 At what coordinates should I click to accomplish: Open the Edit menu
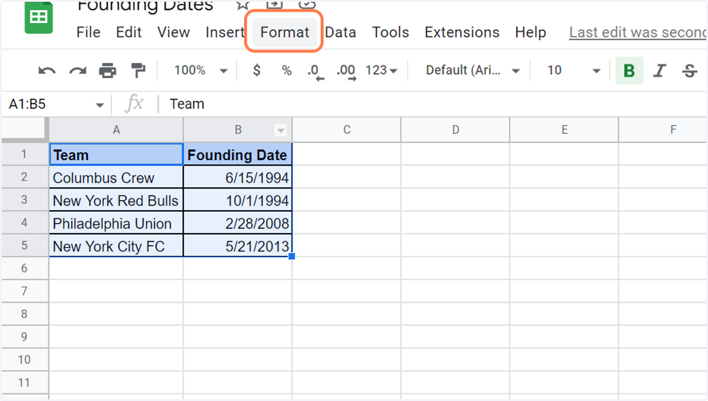[x=129, y=32]
